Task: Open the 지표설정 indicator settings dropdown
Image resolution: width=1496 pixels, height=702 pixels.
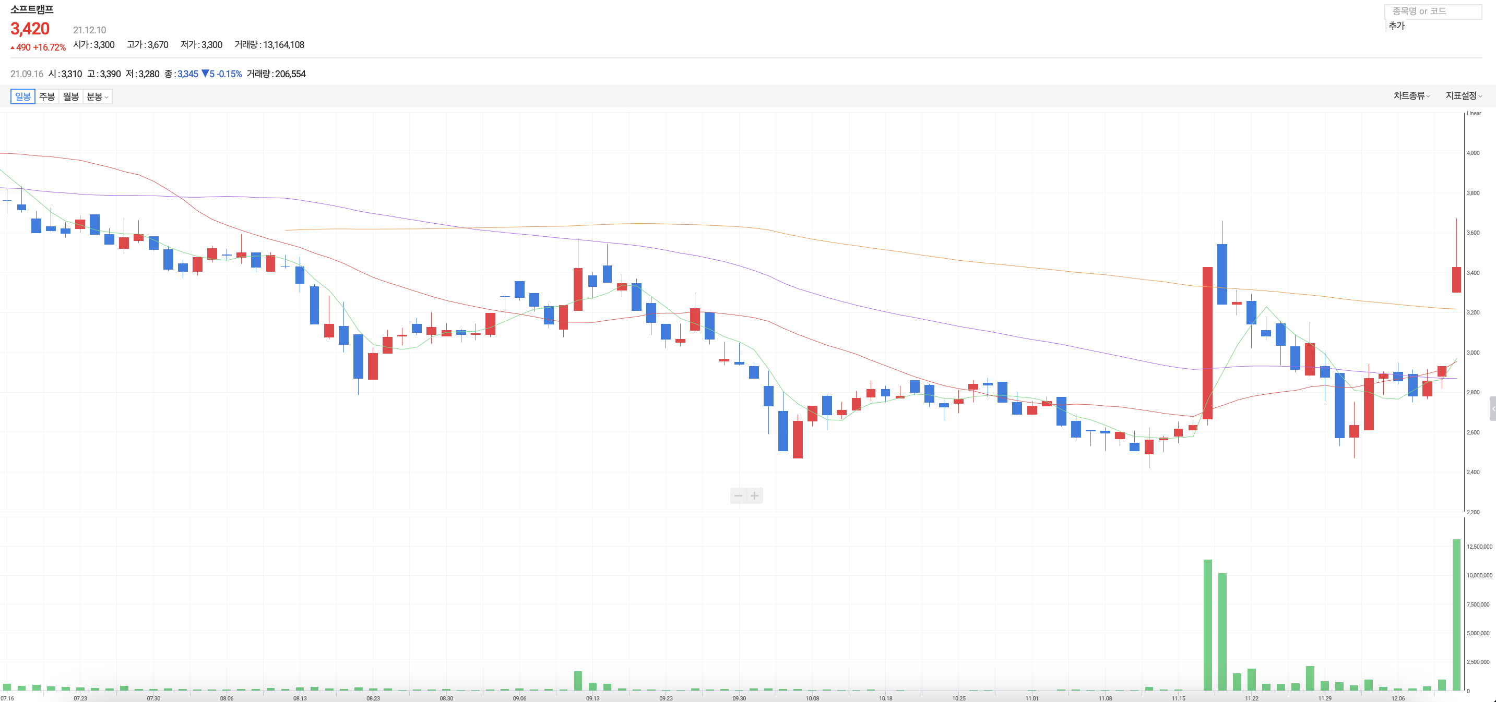Action: [1463, 96]
